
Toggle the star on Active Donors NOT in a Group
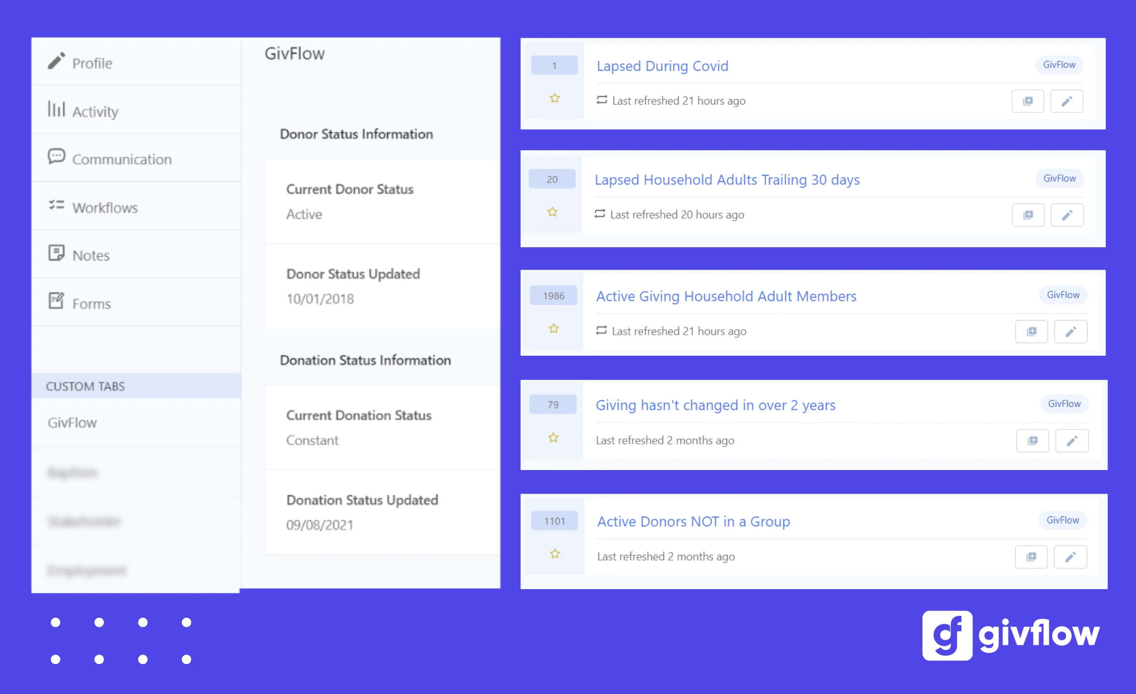point(555,554)
